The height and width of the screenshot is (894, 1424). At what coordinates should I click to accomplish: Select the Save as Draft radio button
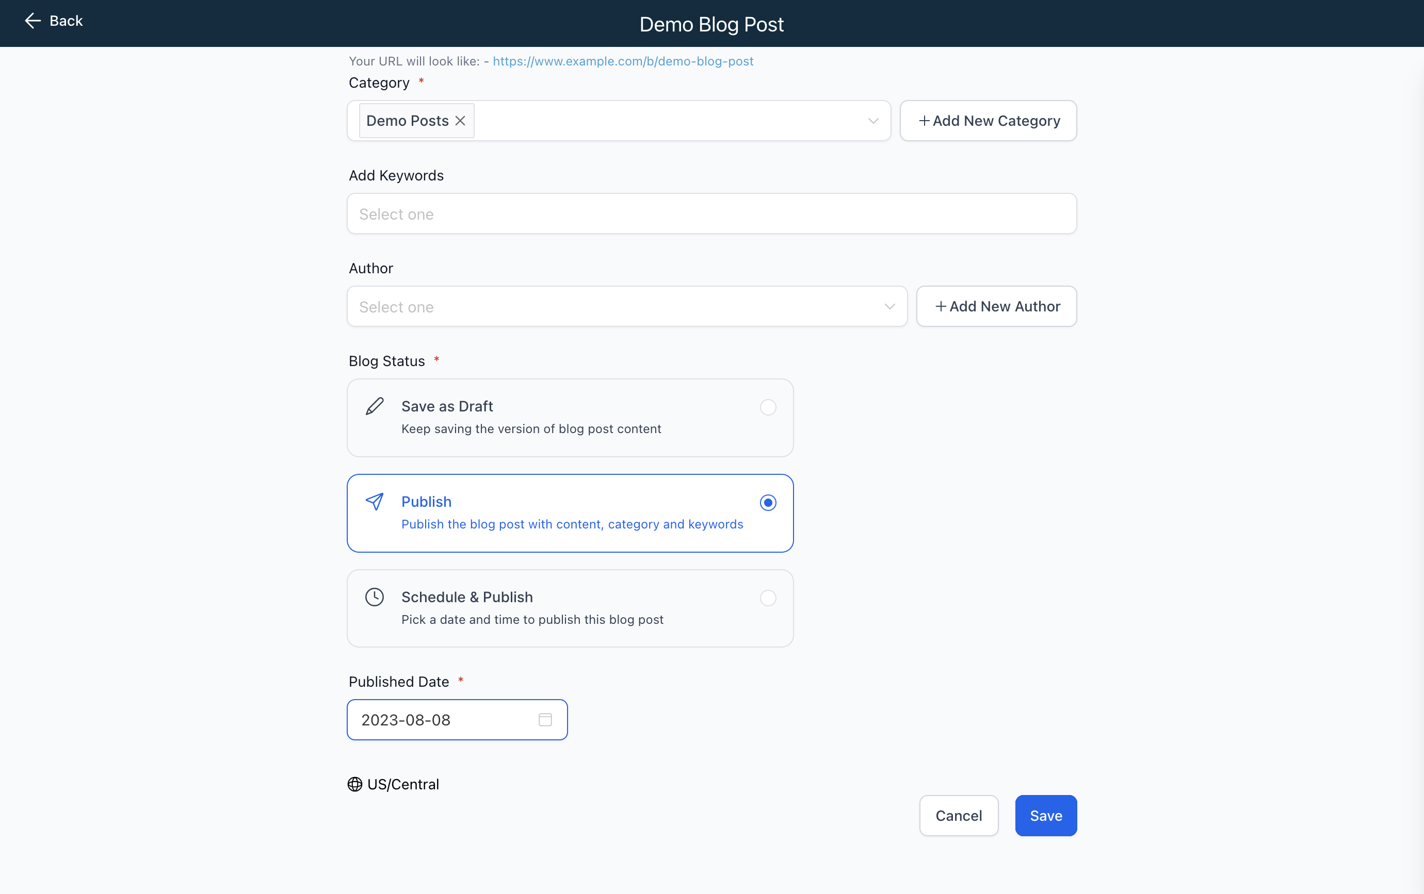tap(768, 407)
